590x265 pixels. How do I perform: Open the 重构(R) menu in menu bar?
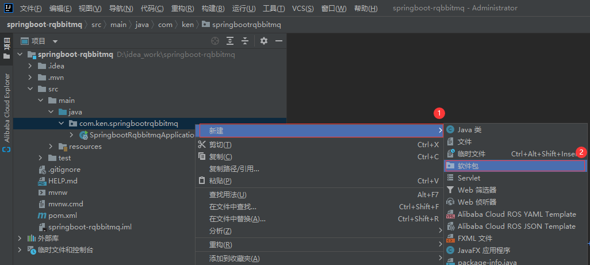click(x=182, y=8)
